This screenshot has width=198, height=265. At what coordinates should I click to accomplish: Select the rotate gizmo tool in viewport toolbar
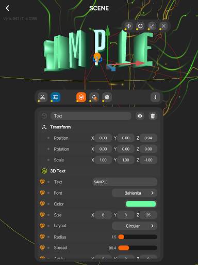[140, 26]
